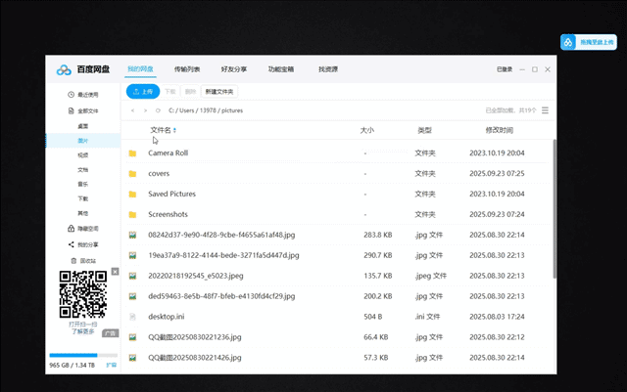The image size is (627, 392).
Task: Click the 大小 column header
Action: (x=367, y=130)
